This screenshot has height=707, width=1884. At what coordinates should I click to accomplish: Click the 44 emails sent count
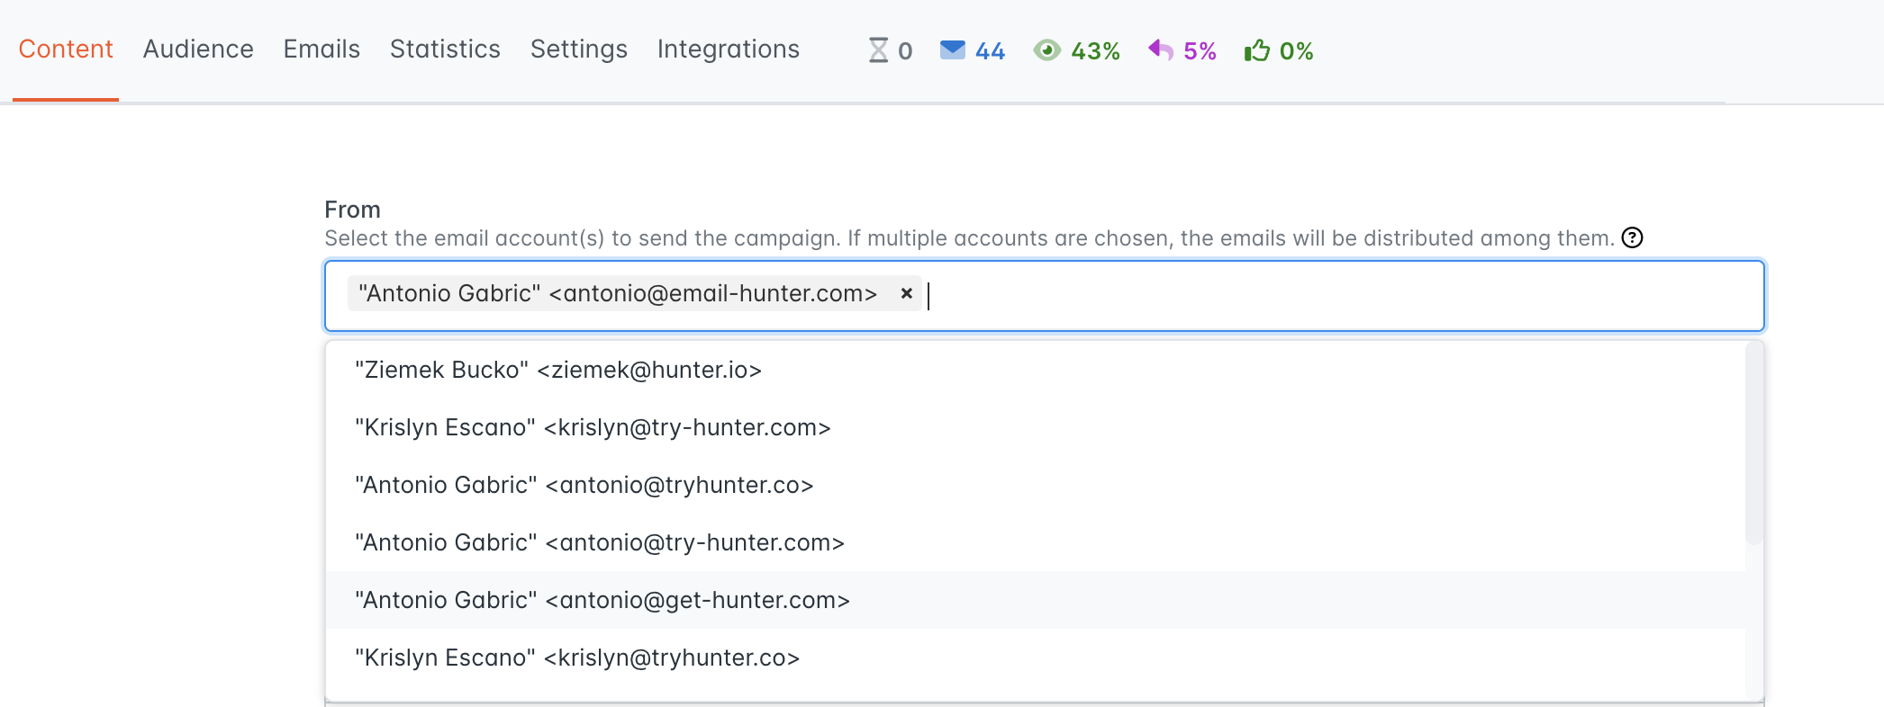tap(990, 51)
